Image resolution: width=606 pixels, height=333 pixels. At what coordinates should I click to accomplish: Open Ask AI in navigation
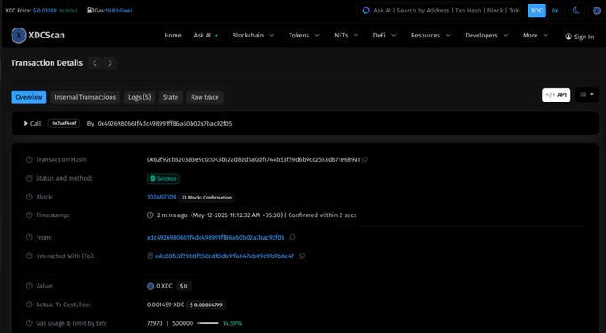[206, 35]
